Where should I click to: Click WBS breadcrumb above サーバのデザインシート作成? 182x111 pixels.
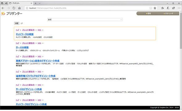pos(39,85)
